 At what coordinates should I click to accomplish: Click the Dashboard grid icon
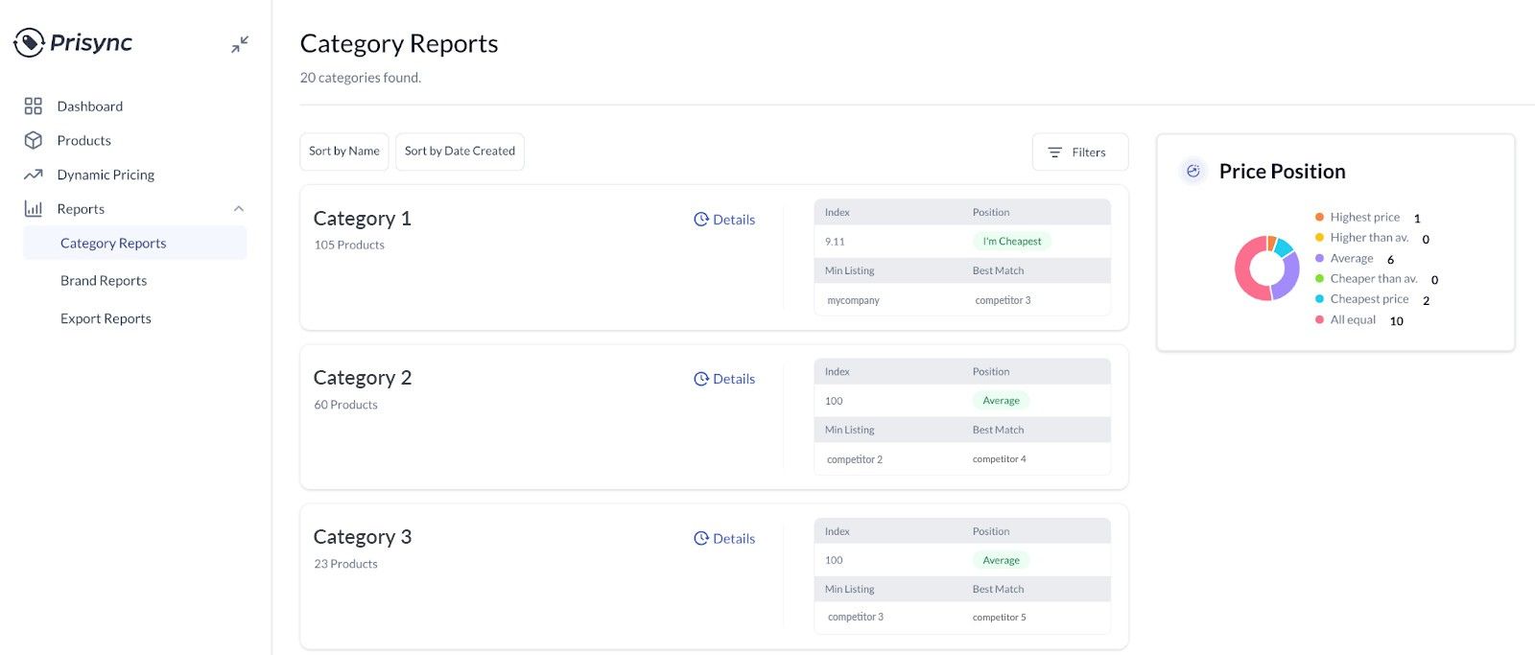(x=34, y=106)
